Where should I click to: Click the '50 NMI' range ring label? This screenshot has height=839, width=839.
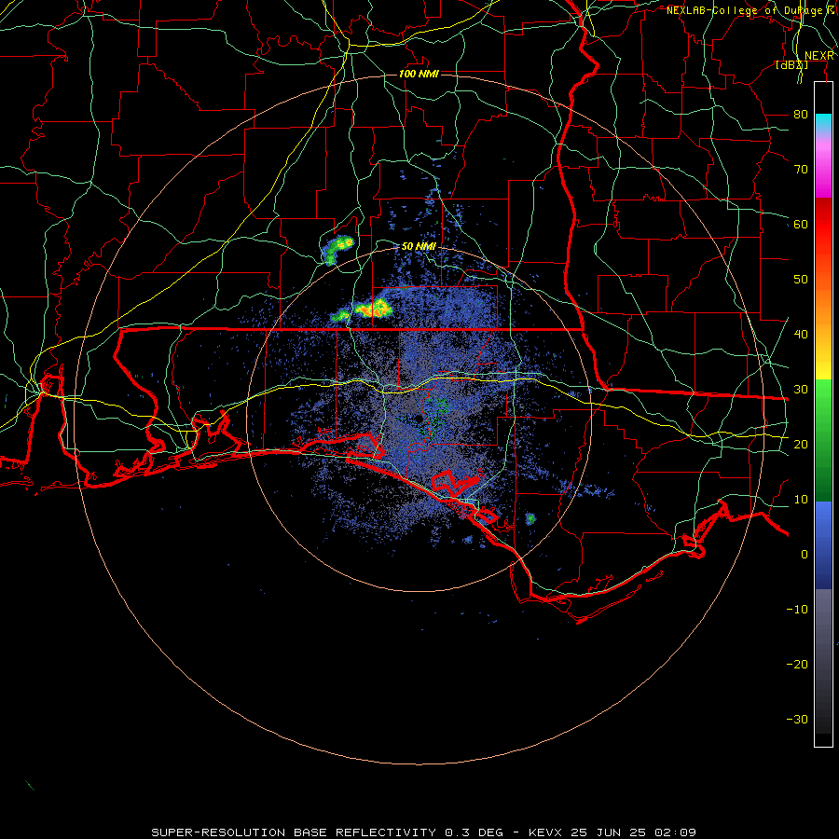click(x=419, y=246)
